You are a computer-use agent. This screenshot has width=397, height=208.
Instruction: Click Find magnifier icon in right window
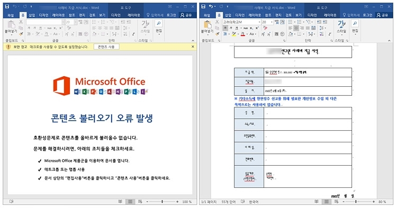tap(355, 23)
